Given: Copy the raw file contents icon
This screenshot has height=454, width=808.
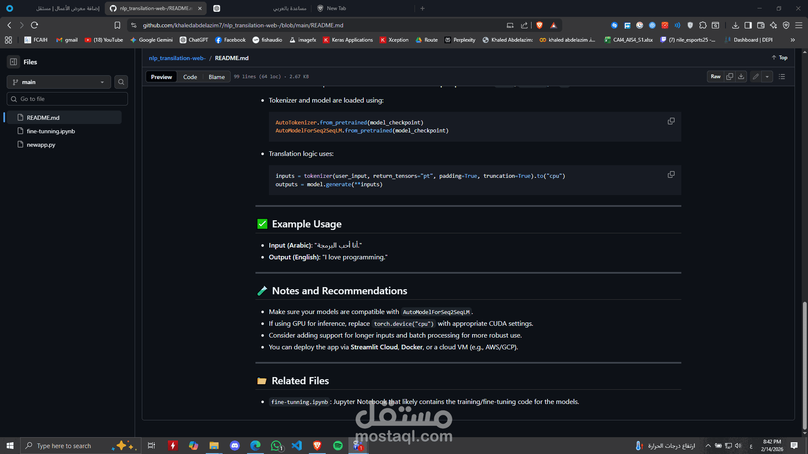Looking at the screenshot, I should [x=730, y=77].
